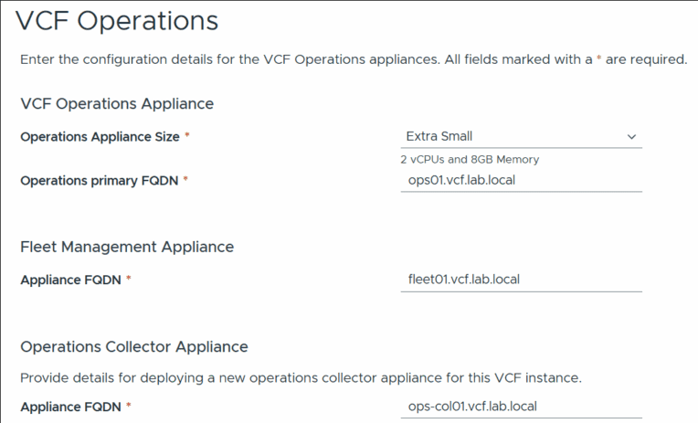Click the asterisk beside Fleet Appliance FQDN

[129, 280]
